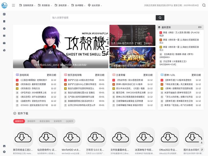Open 【古典音乐】詹姆斯·高威《季节》 entry
Screen dimensions: 208x156
click(177, 56)
